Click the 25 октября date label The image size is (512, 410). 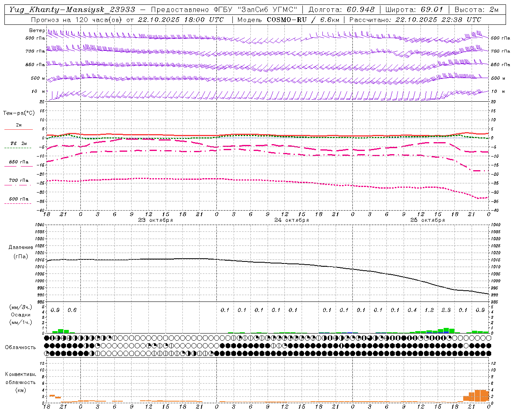coord(428,220)
